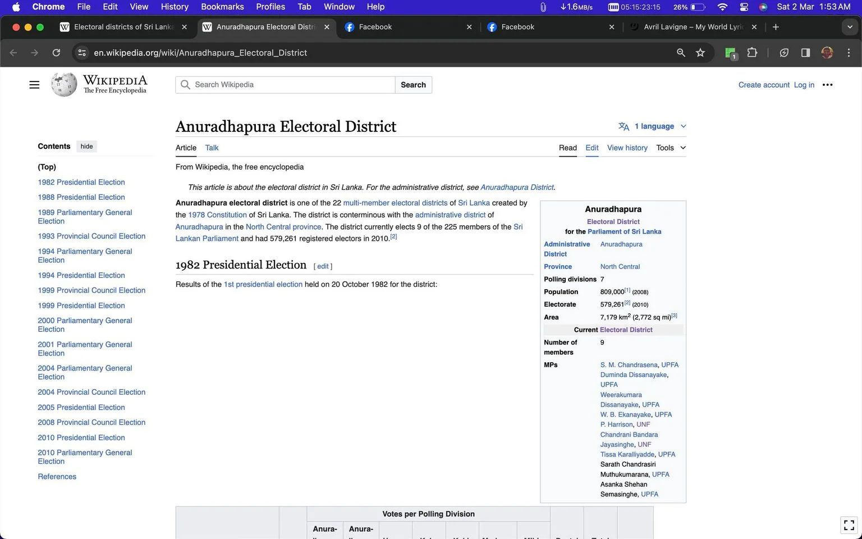Expand the 1 language dropdown
This screenshot has width=862, height=539.
652,126
